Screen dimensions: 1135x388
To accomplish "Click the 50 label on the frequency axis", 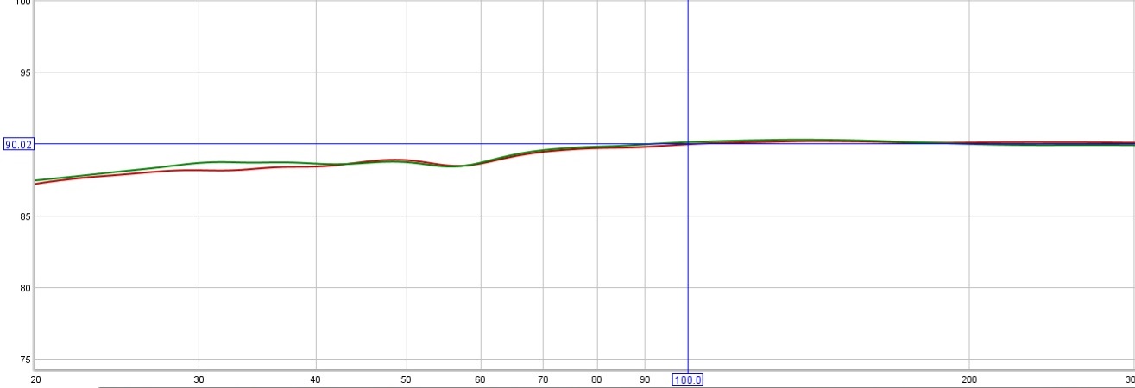I will tap(407, 379).
